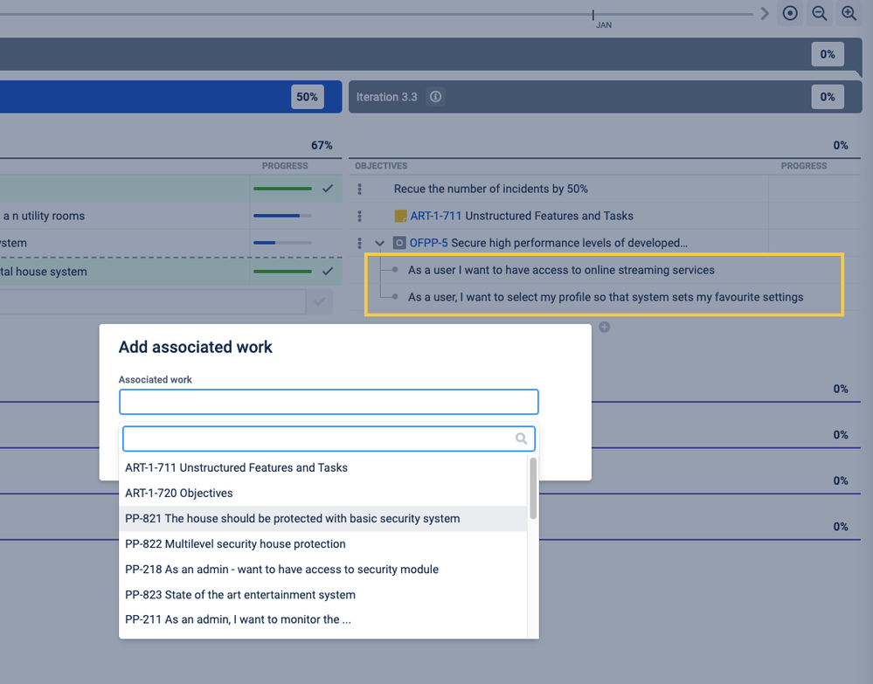Viewport: 873px width, 684px height.
Task: Click the 67% progress total
Action: coord(322,145)
